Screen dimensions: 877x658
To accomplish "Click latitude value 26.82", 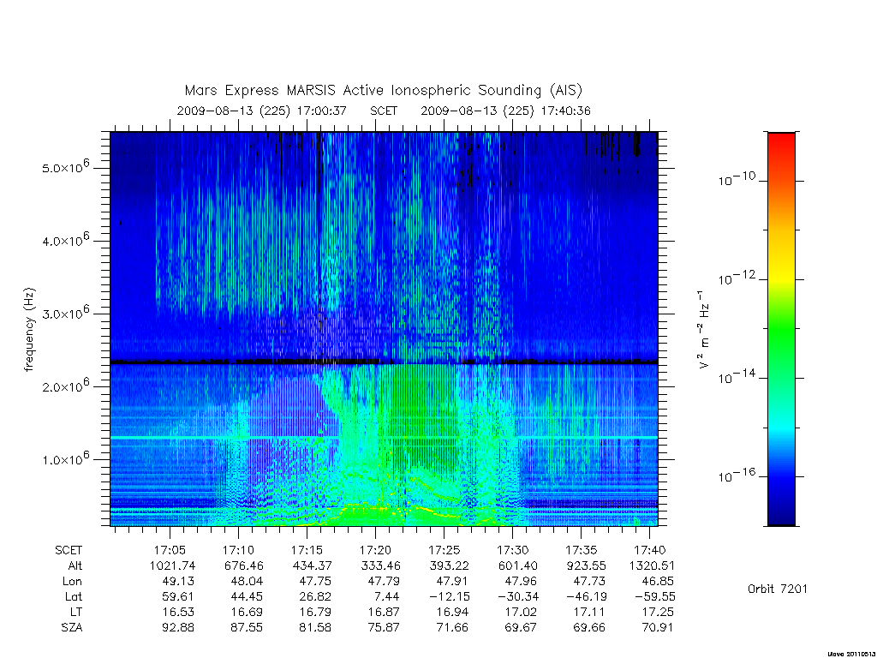I will pos(315,596).
